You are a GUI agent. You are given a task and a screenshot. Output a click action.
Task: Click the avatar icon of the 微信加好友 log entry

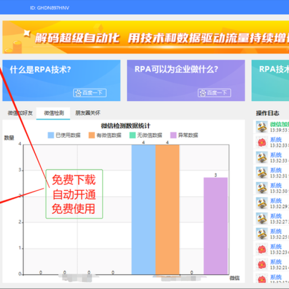(262, 127)
